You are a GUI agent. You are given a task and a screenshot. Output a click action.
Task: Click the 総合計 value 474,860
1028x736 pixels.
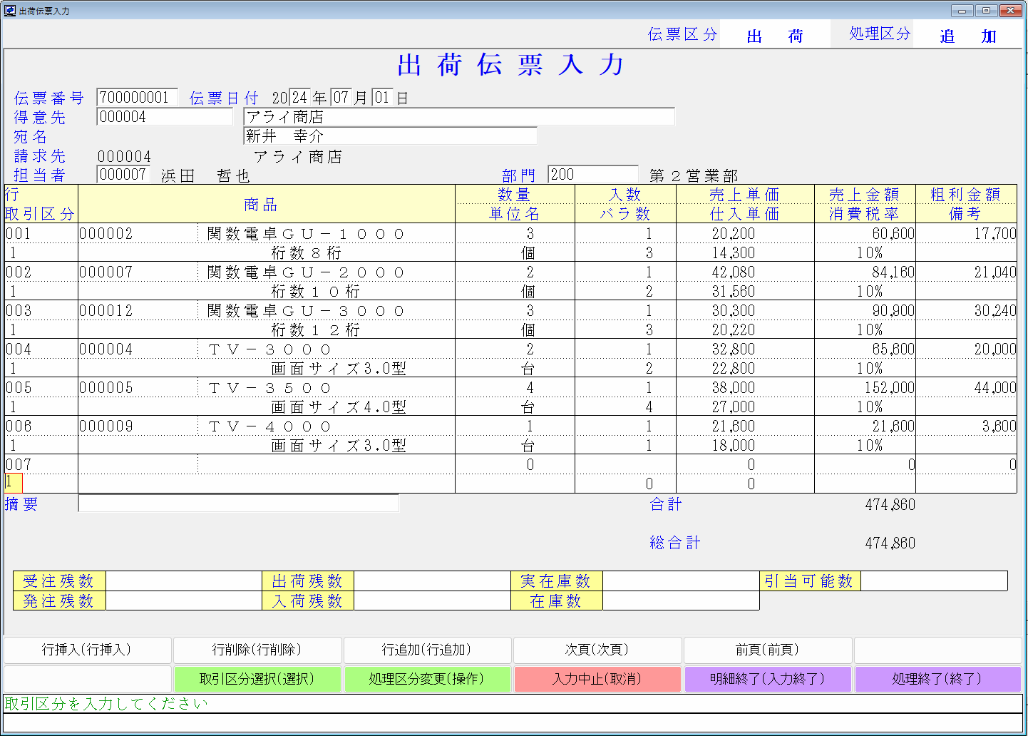[890, 543]
